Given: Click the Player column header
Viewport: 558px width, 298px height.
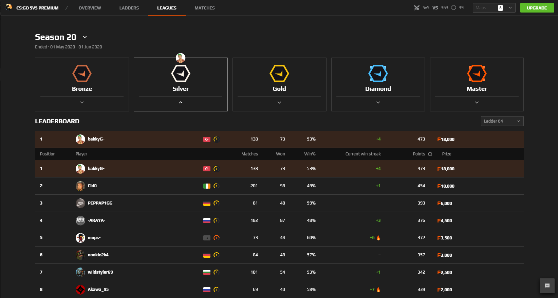Looking at the screenshot, I should pos(81,154).
